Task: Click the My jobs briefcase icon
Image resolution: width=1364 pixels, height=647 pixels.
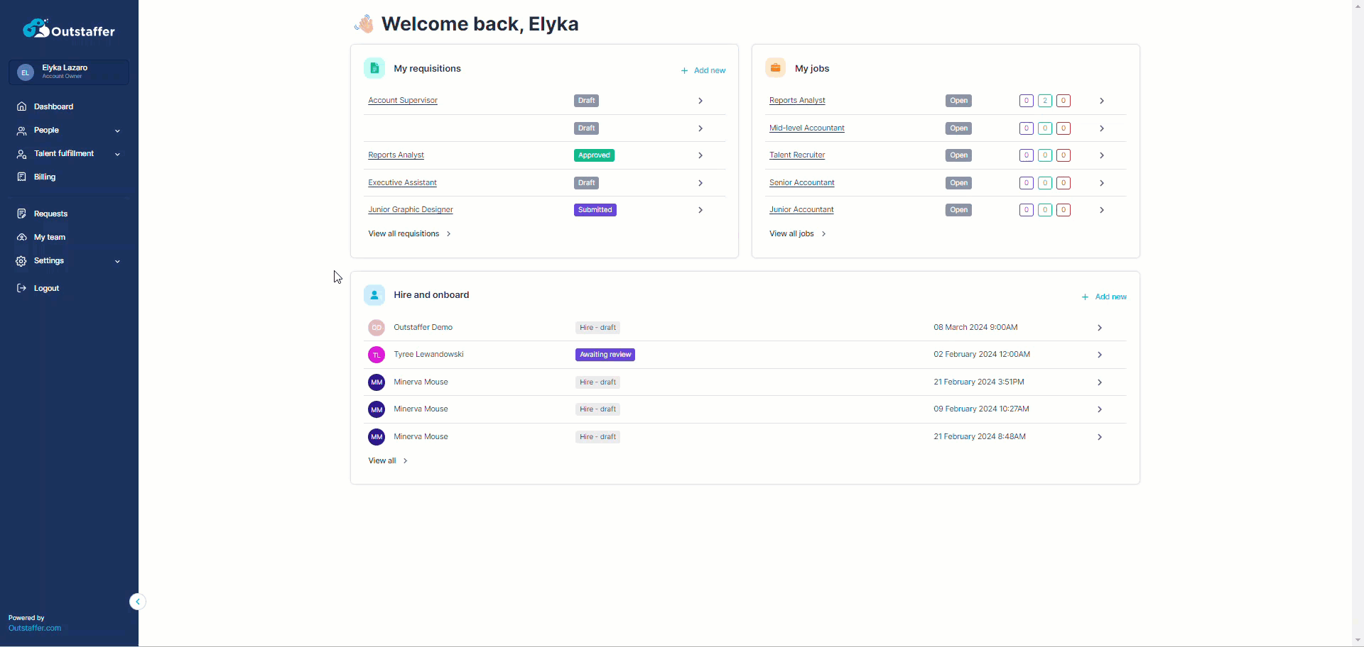Action: point(774,67)
